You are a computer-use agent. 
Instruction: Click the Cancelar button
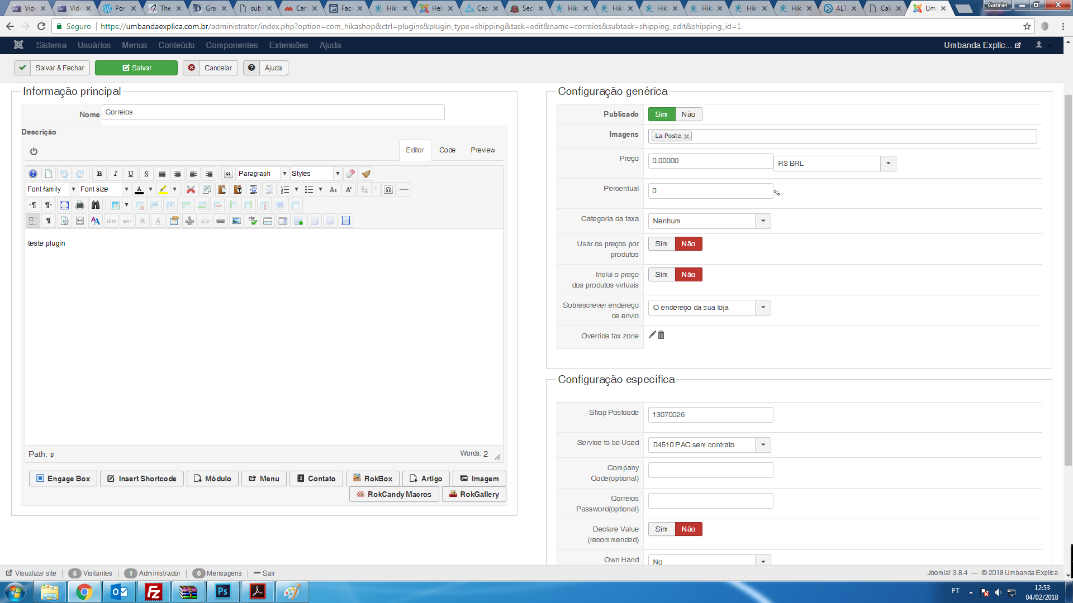(x=211, y=68)
